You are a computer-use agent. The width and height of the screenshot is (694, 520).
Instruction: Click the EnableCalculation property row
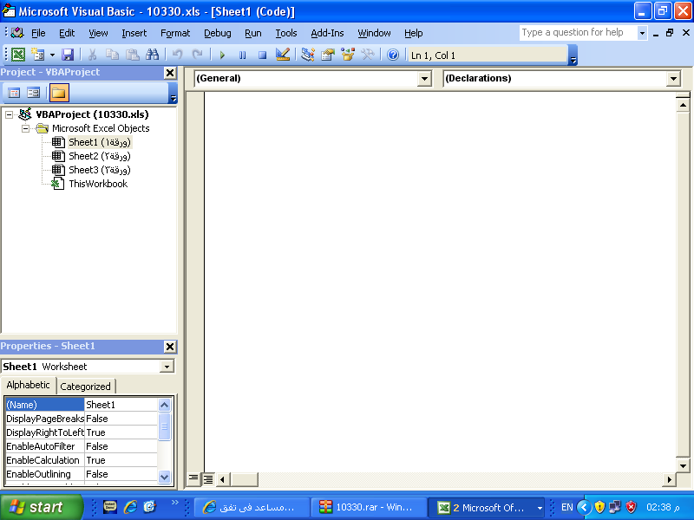(81, 460)
